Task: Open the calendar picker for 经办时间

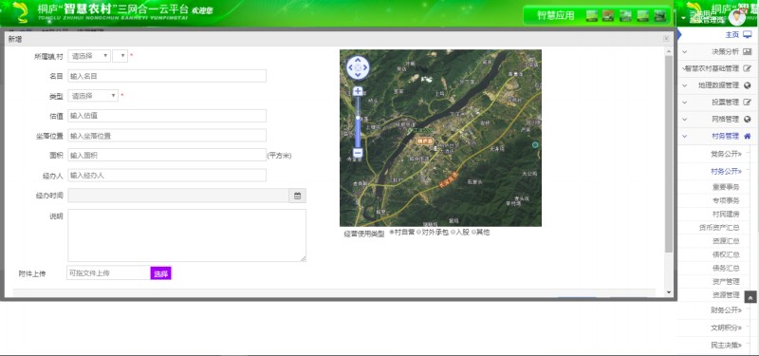Action: pyautogui.click(x=297, y=196)
